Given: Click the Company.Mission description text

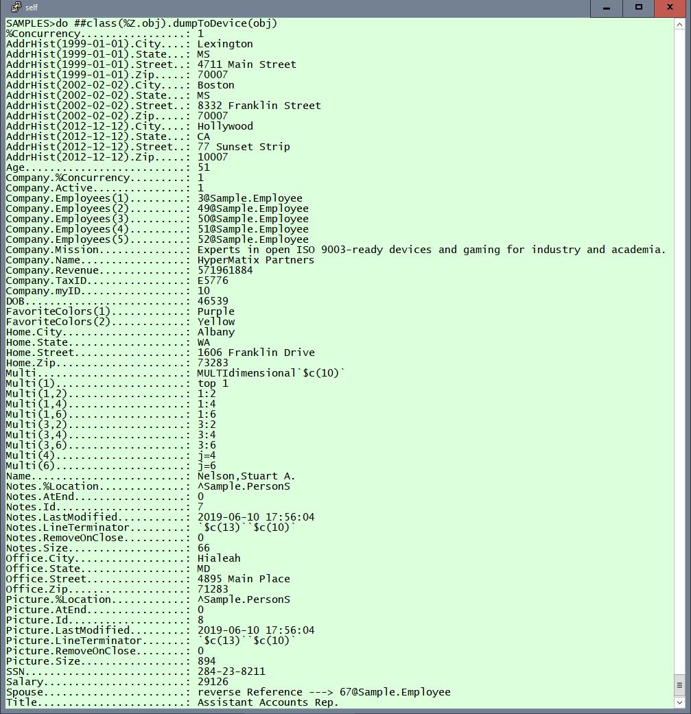Looking at the screenshot, I should click(x=431, y=250).
